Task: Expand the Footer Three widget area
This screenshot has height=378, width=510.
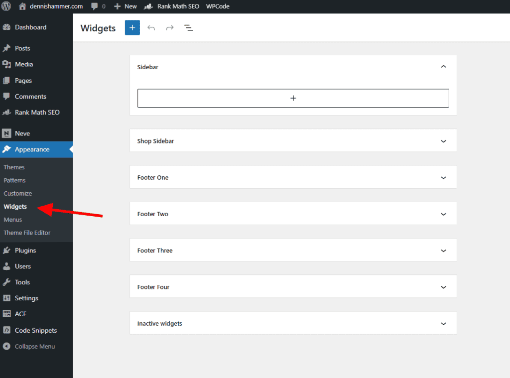Action: click(x=443, y=250)
